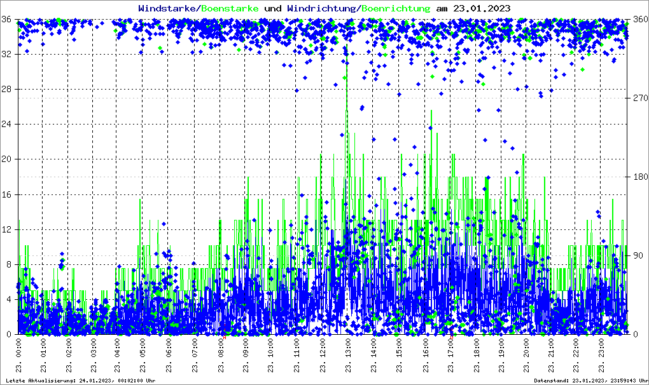The image size is (649, 385).
Task: Click the left axis value 4
Action: click(9, 299)
